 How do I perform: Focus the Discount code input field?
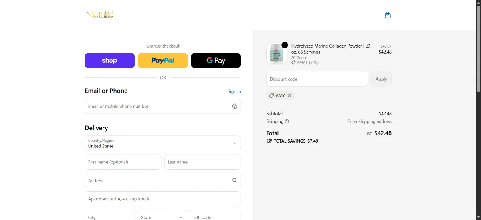click(x=317, y=79)
